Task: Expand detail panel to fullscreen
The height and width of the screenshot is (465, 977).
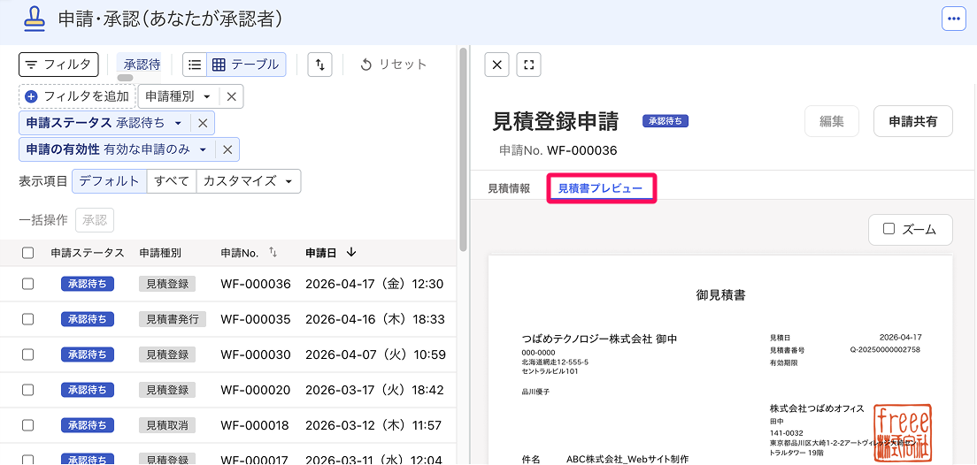Action: [x=529, y=65]
